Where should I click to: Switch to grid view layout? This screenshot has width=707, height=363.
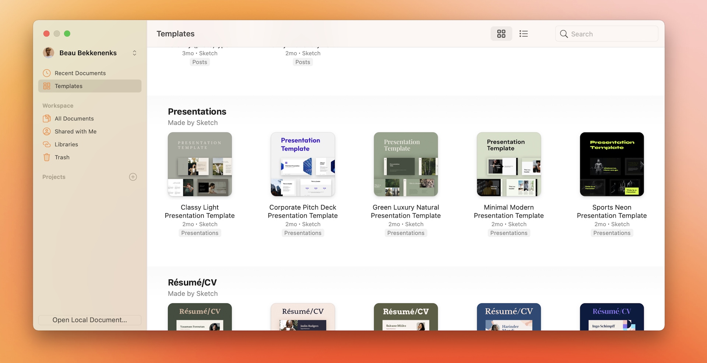tap(501, 34)
